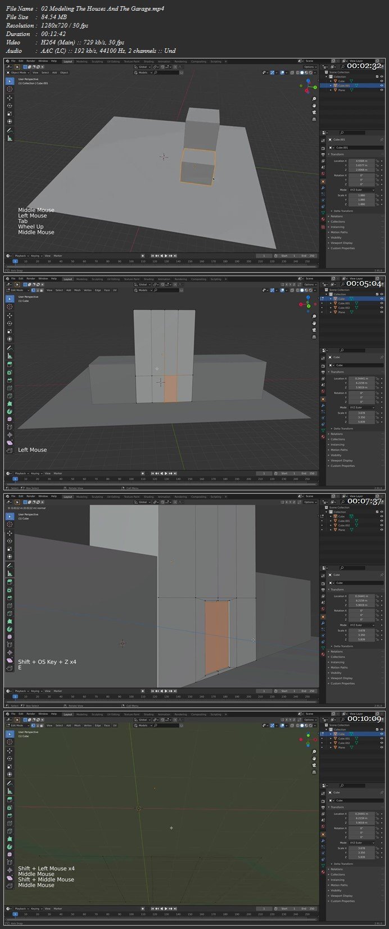This screenshot has height=929, width=389.
Task: Open the Options dropdown in 00:07:37 frame
Action: [310, 502]
